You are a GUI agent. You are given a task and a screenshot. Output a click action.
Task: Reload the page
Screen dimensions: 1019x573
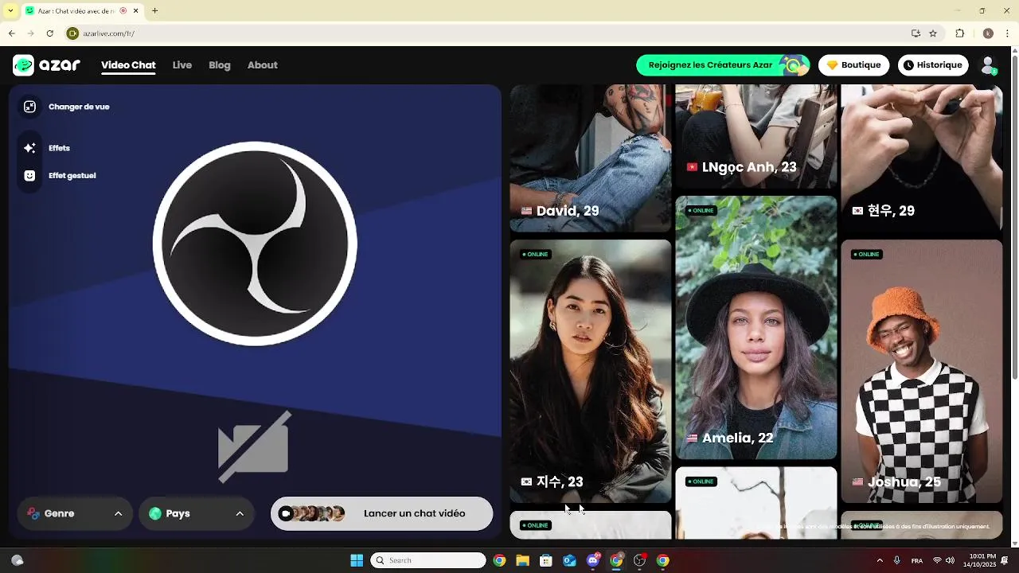point(49,33)
